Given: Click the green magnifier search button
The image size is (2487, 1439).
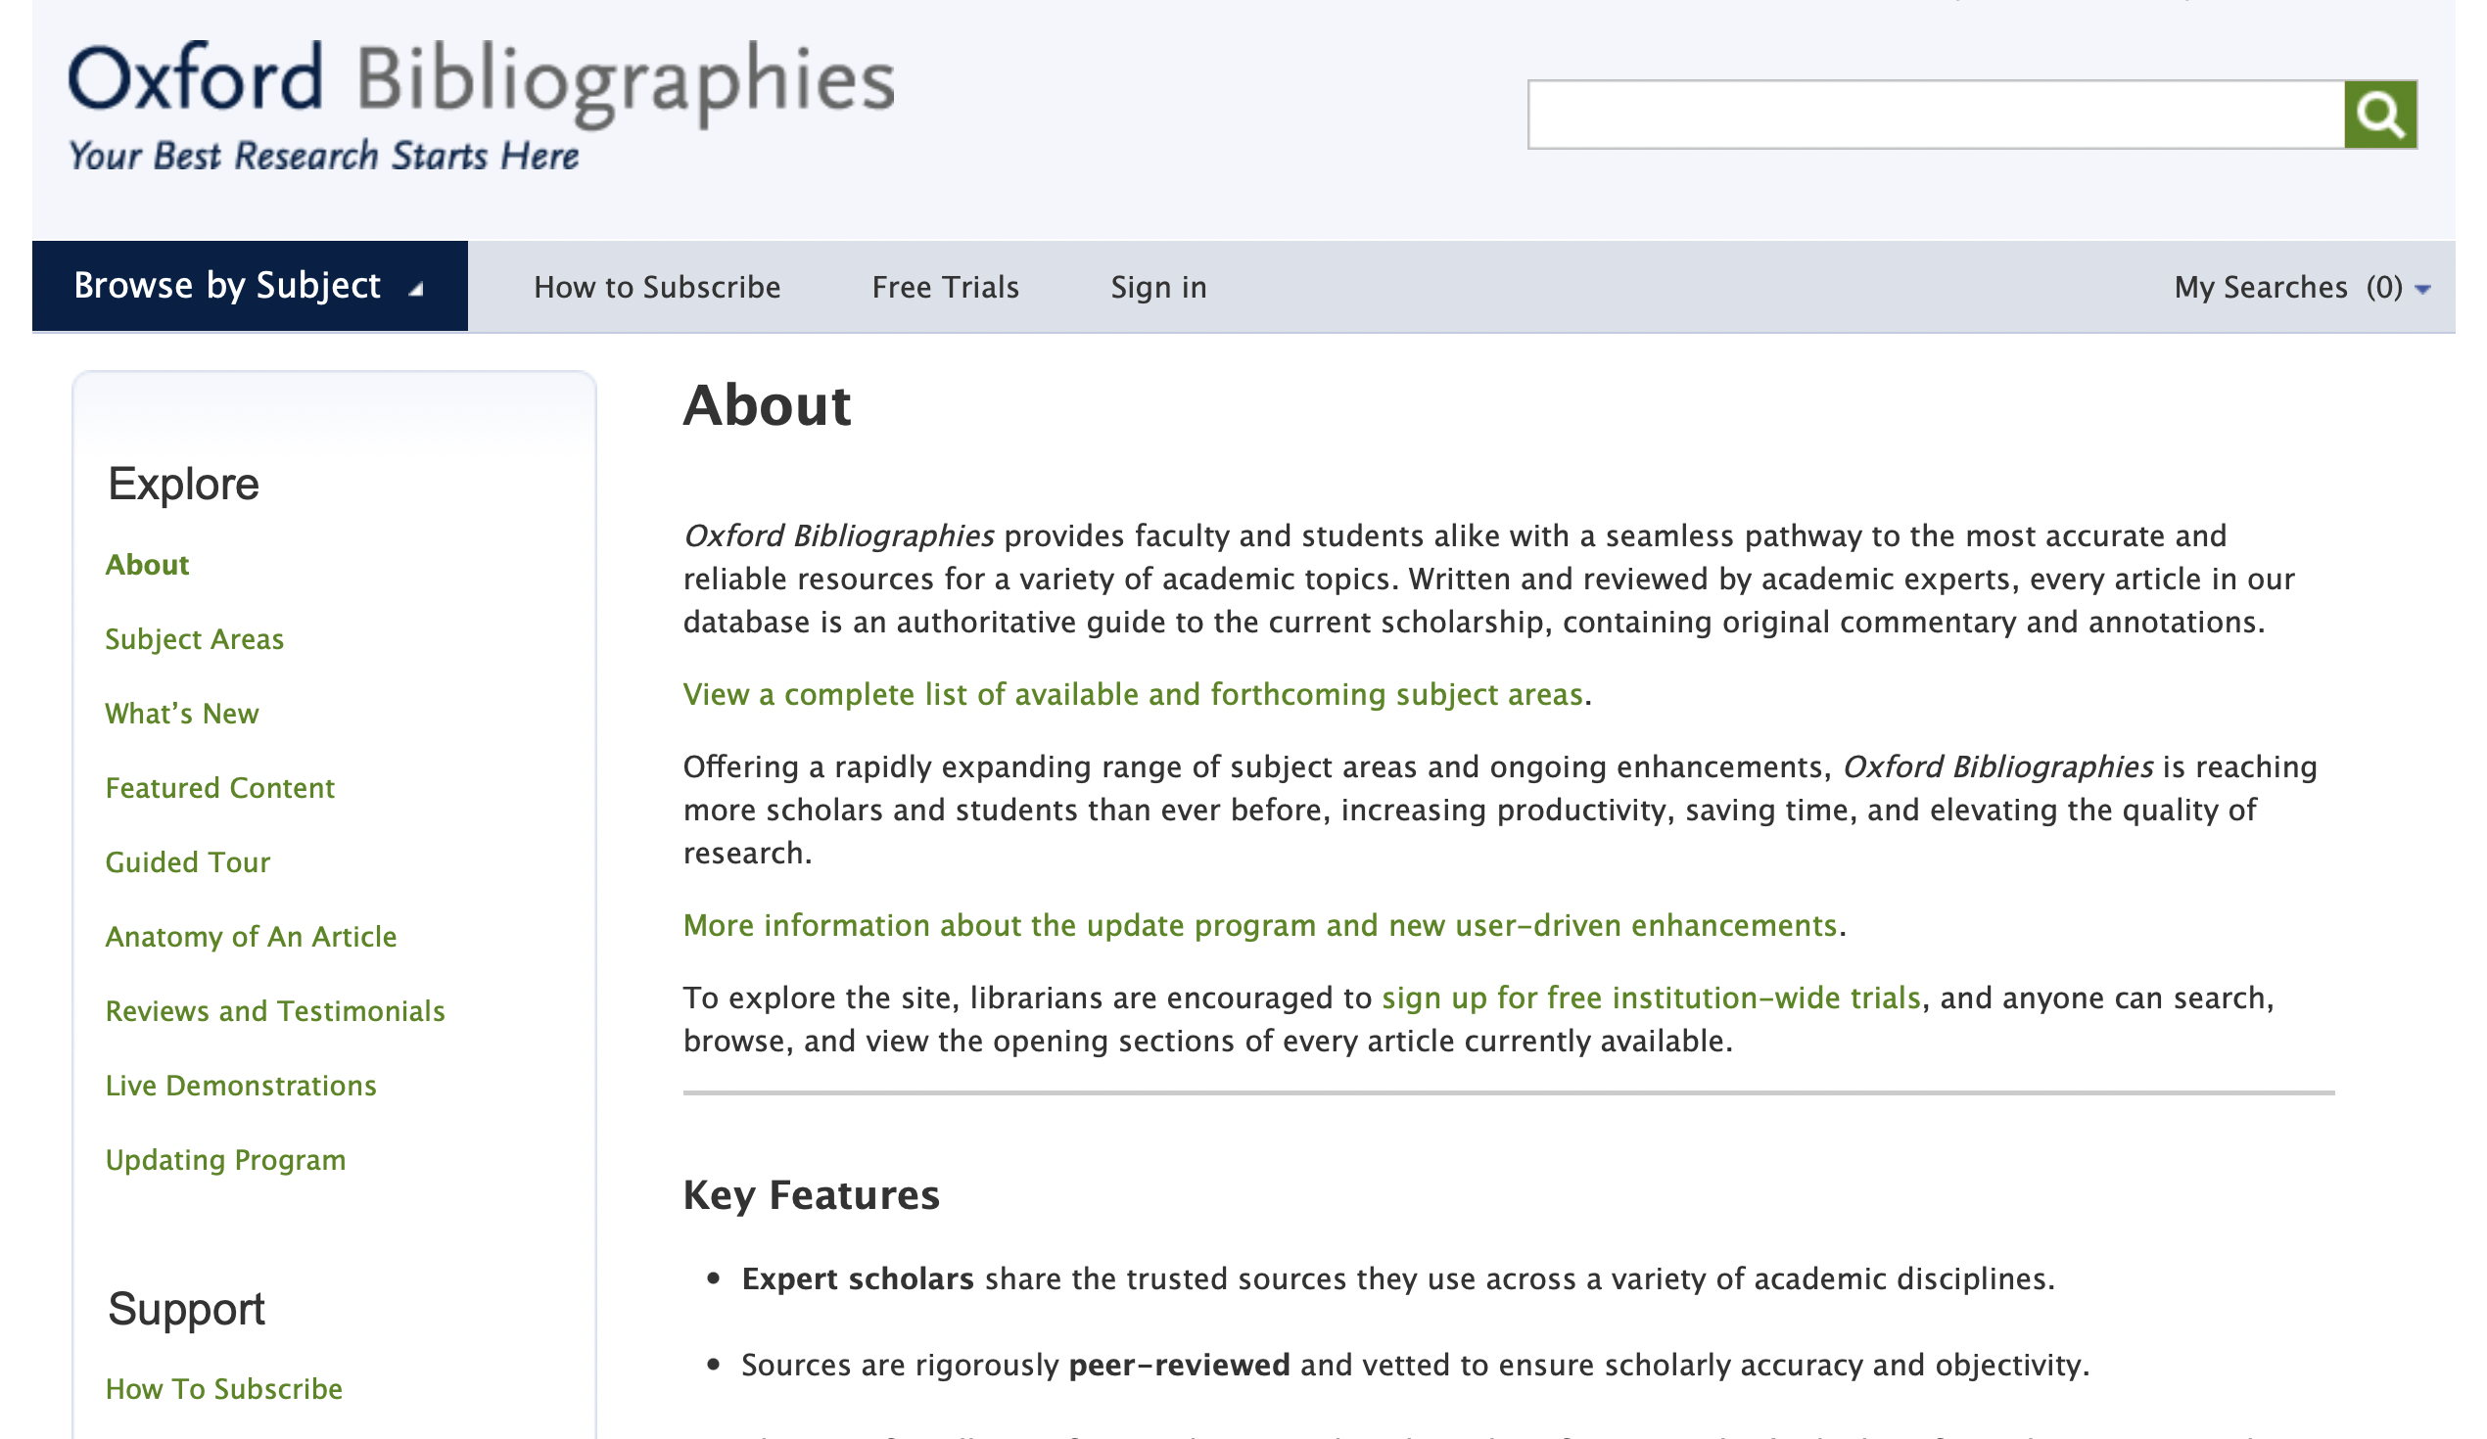Looking at the screenshot, I should (x=2379, y=115).
